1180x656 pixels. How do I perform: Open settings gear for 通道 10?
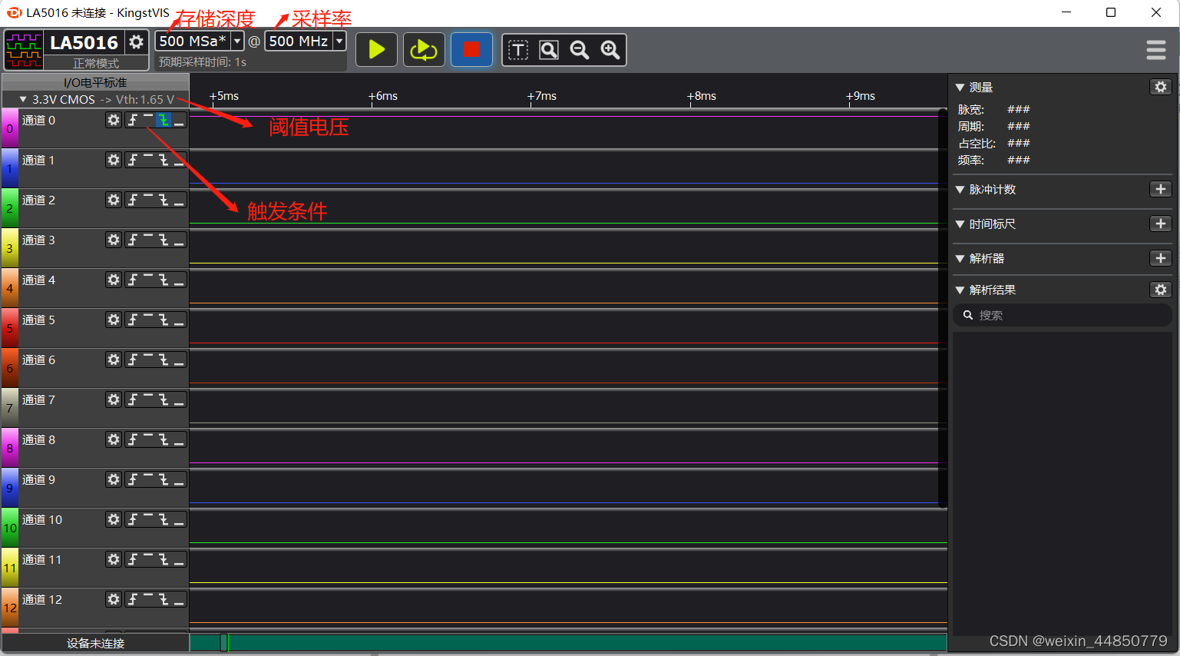point(114,519)
